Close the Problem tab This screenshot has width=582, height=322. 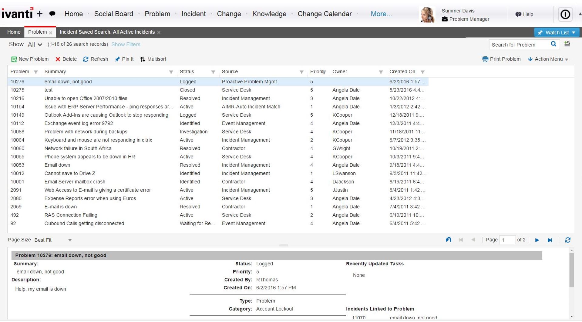tap(51, 32)
